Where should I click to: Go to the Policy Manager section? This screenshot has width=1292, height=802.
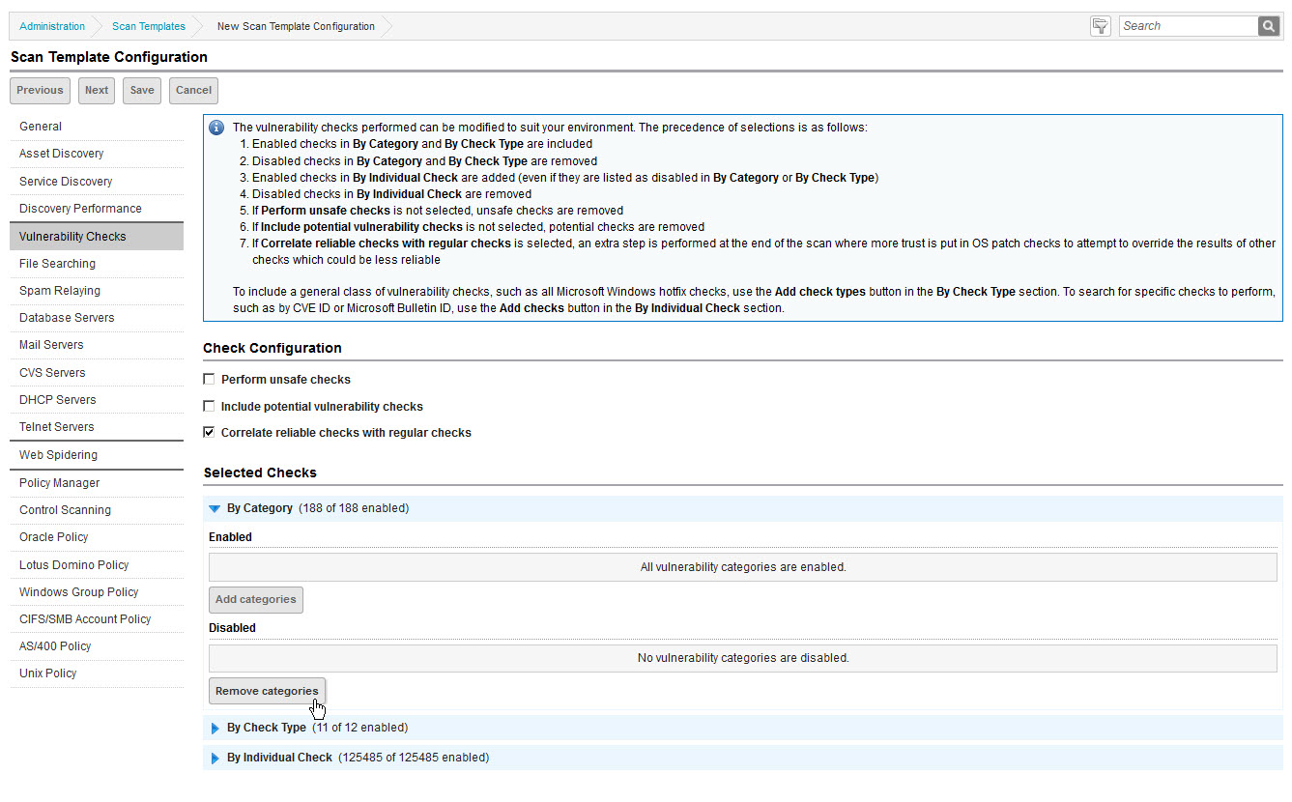pos(59,483)
